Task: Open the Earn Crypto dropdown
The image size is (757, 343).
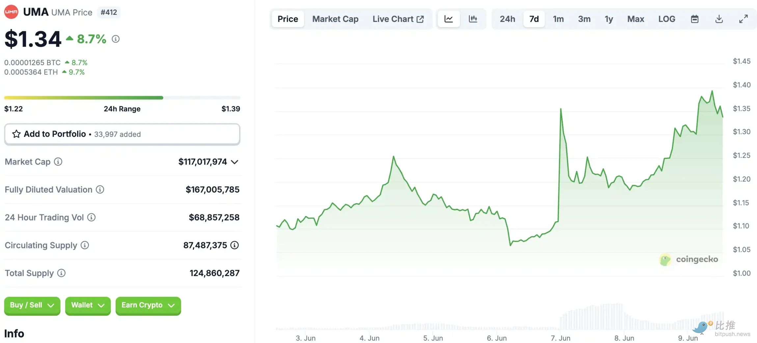Action: click(148, 305)
